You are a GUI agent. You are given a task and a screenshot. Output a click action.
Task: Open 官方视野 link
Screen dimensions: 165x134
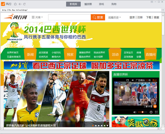[x=98, y=57]
